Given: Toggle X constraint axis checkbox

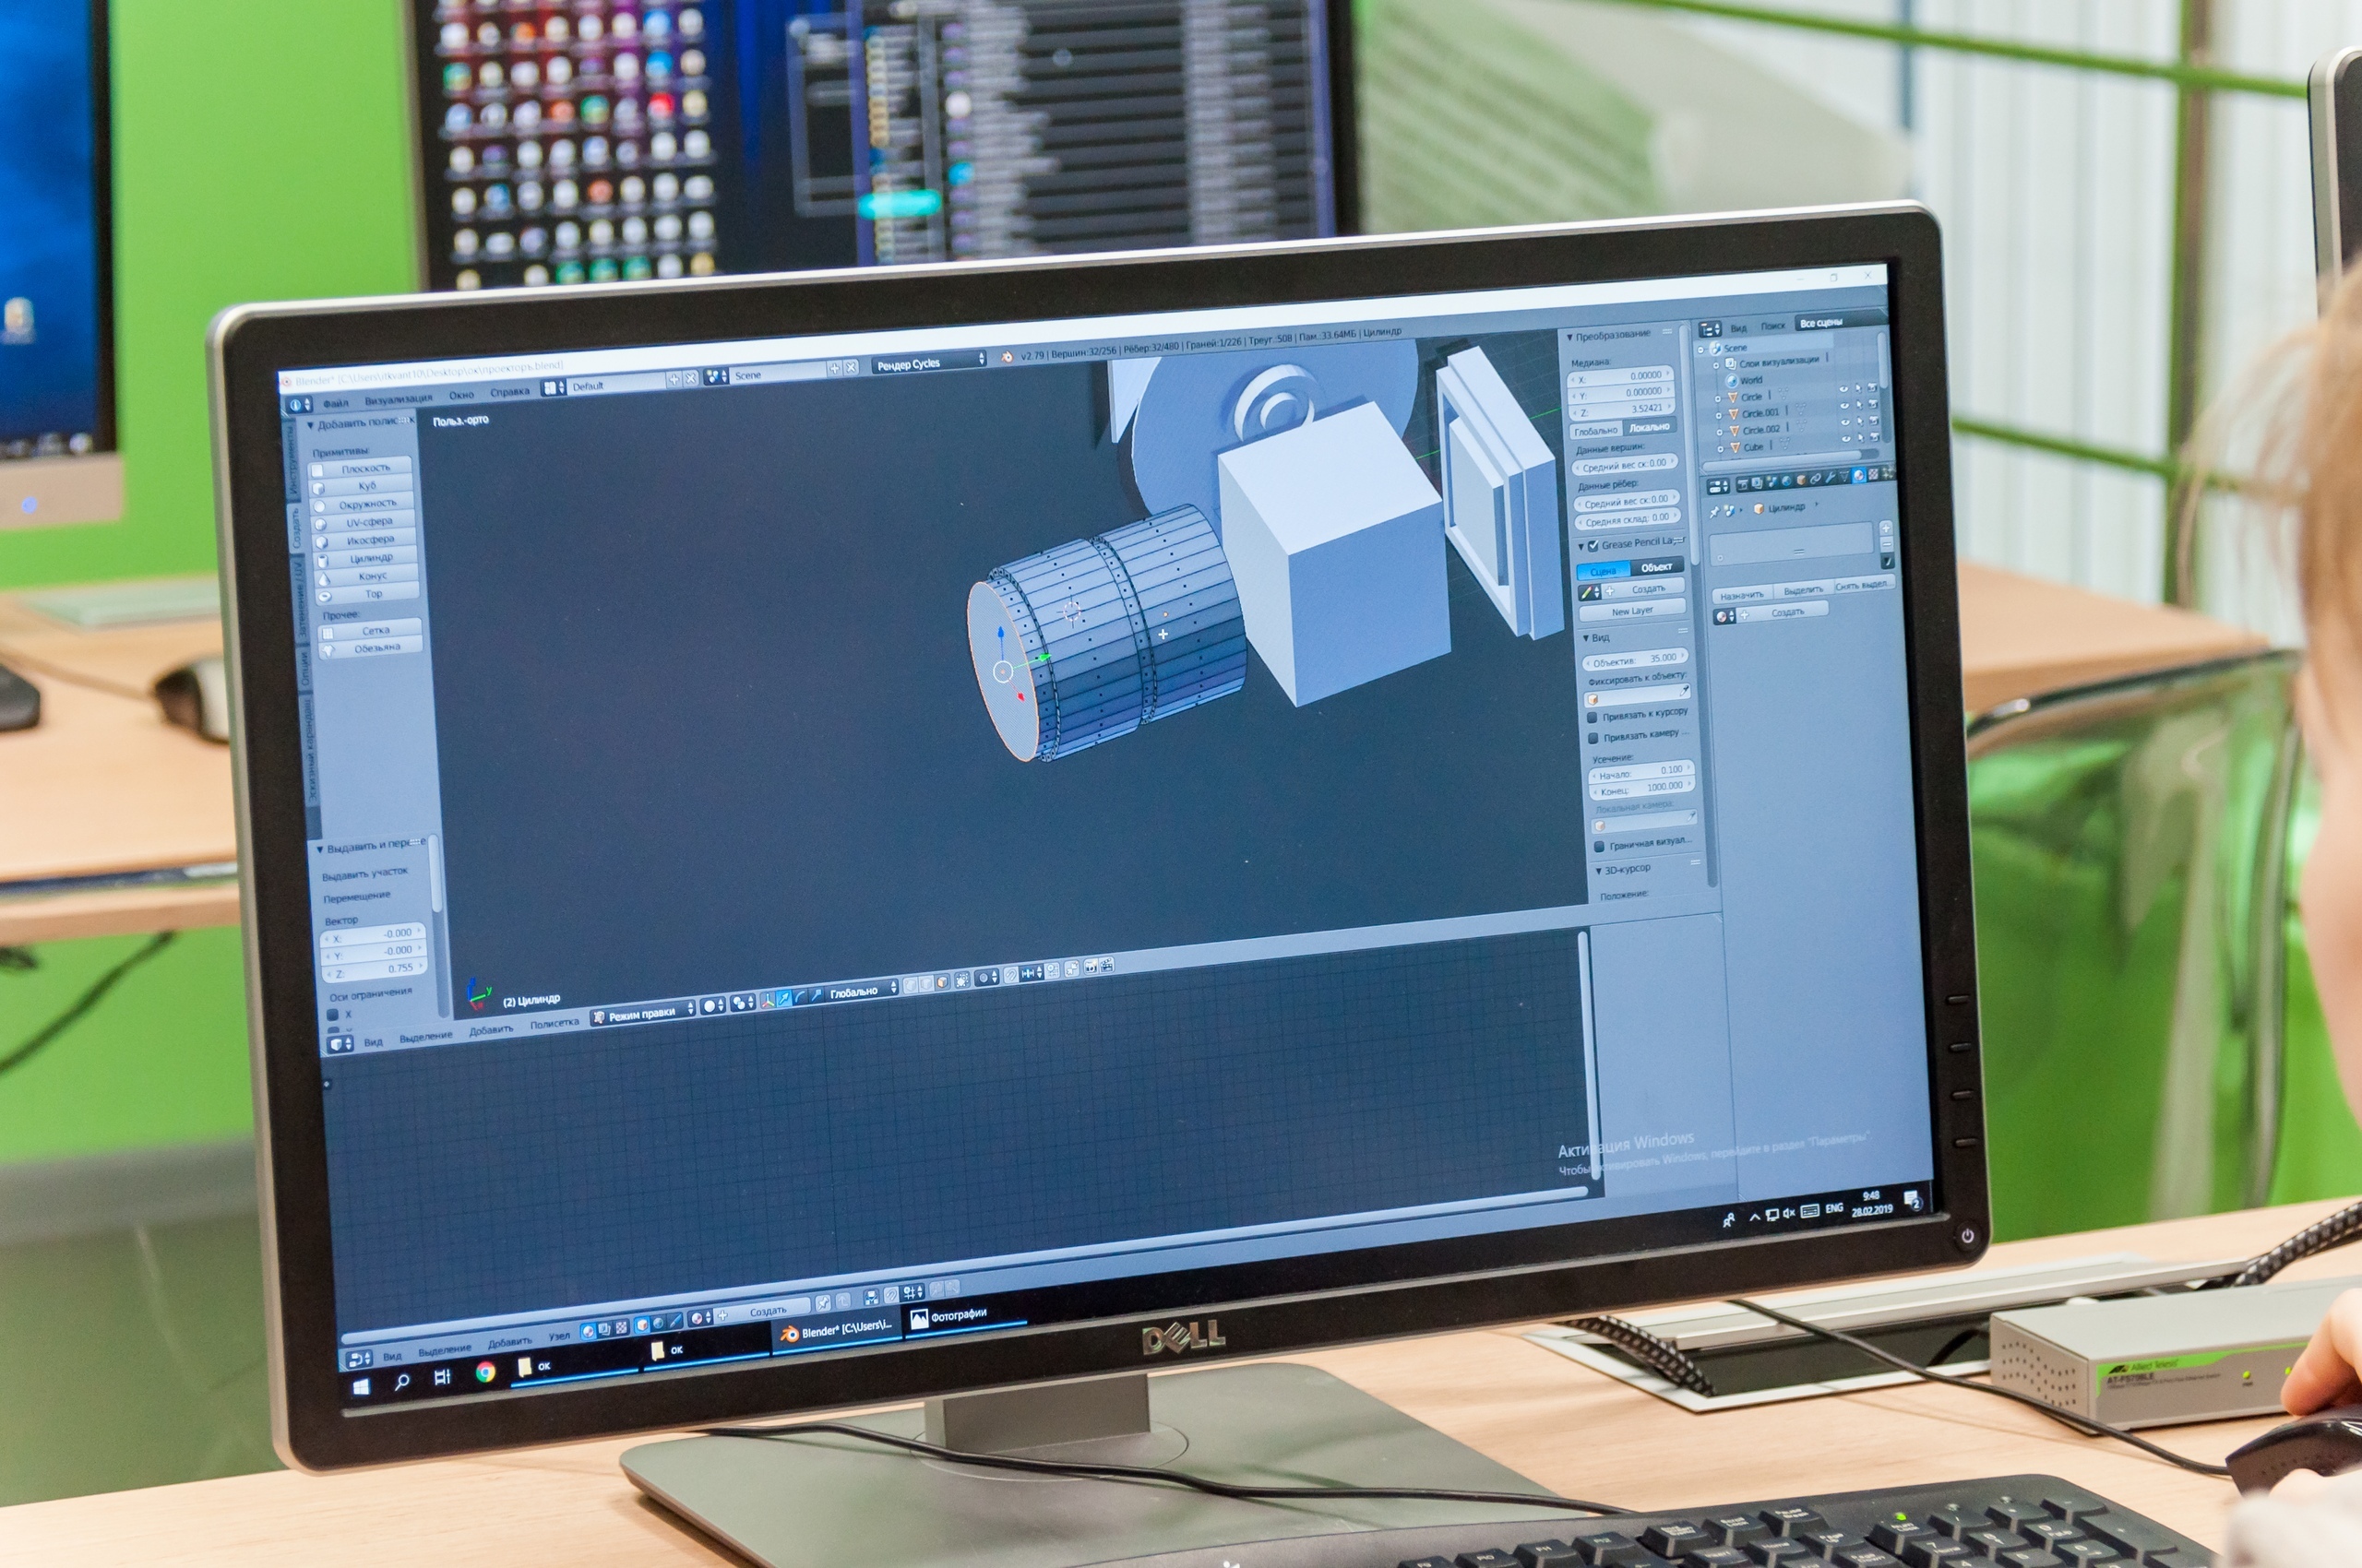Looking at the screenshot, I should point(333,1015).
